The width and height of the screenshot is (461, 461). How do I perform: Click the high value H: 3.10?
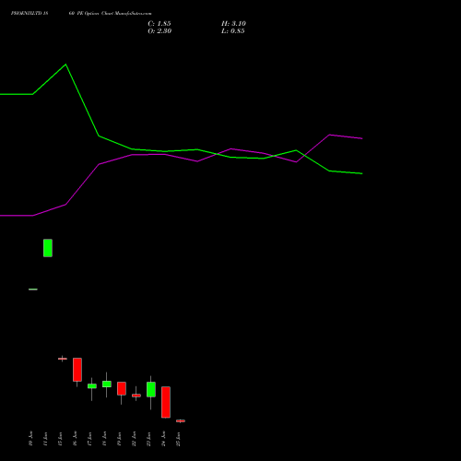(233, 24)
